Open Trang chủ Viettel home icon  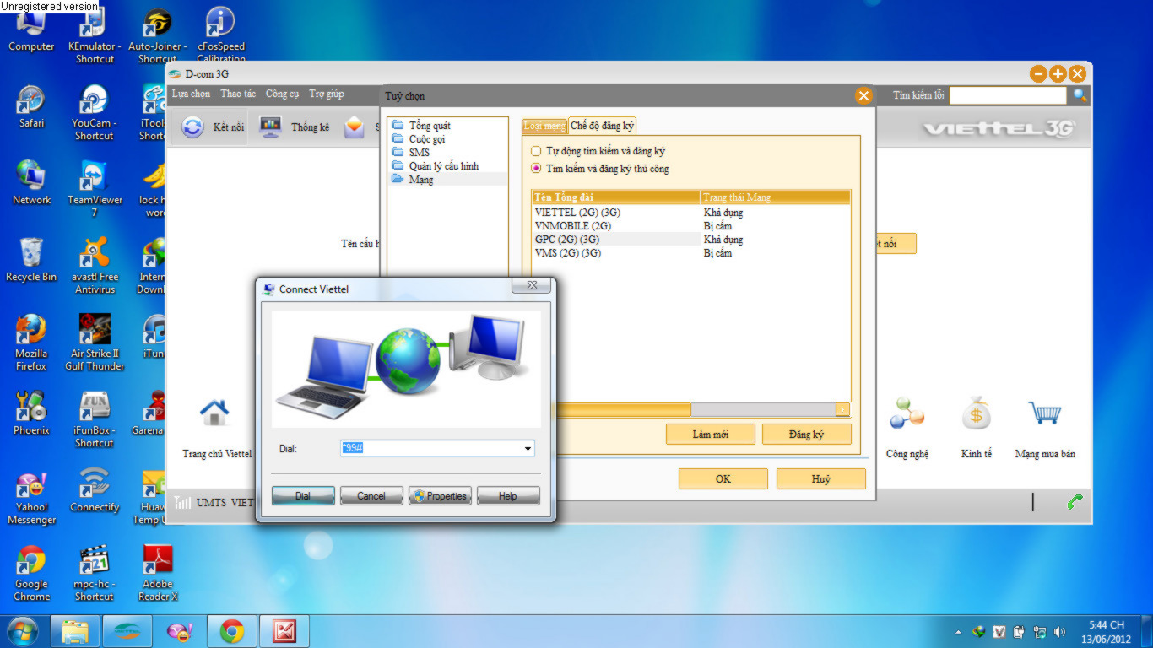pos(214,413)
